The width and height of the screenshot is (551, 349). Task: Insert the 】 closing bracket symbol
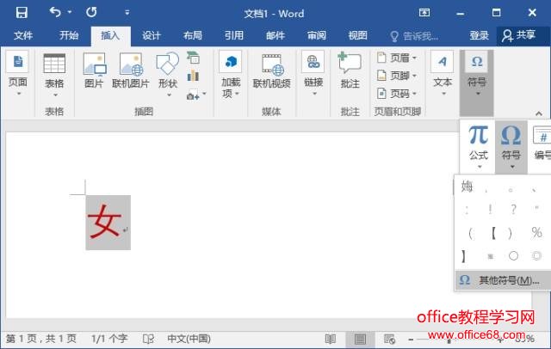463,256
